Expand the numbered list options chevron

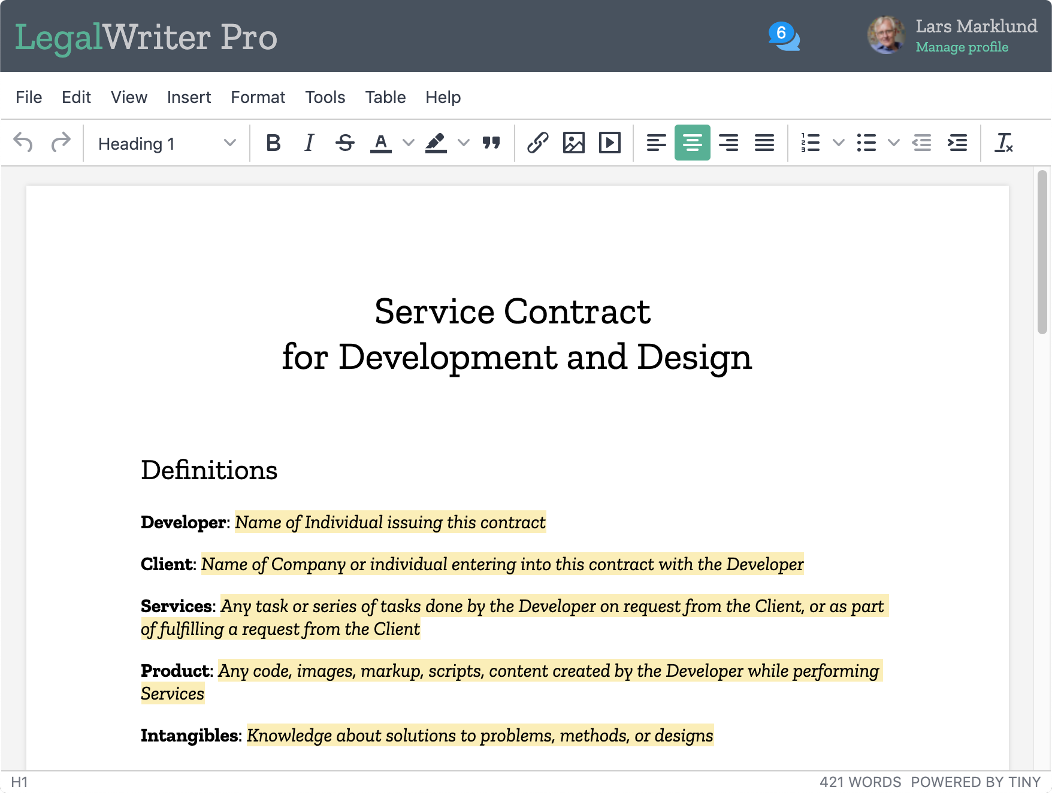click(838, 143)
